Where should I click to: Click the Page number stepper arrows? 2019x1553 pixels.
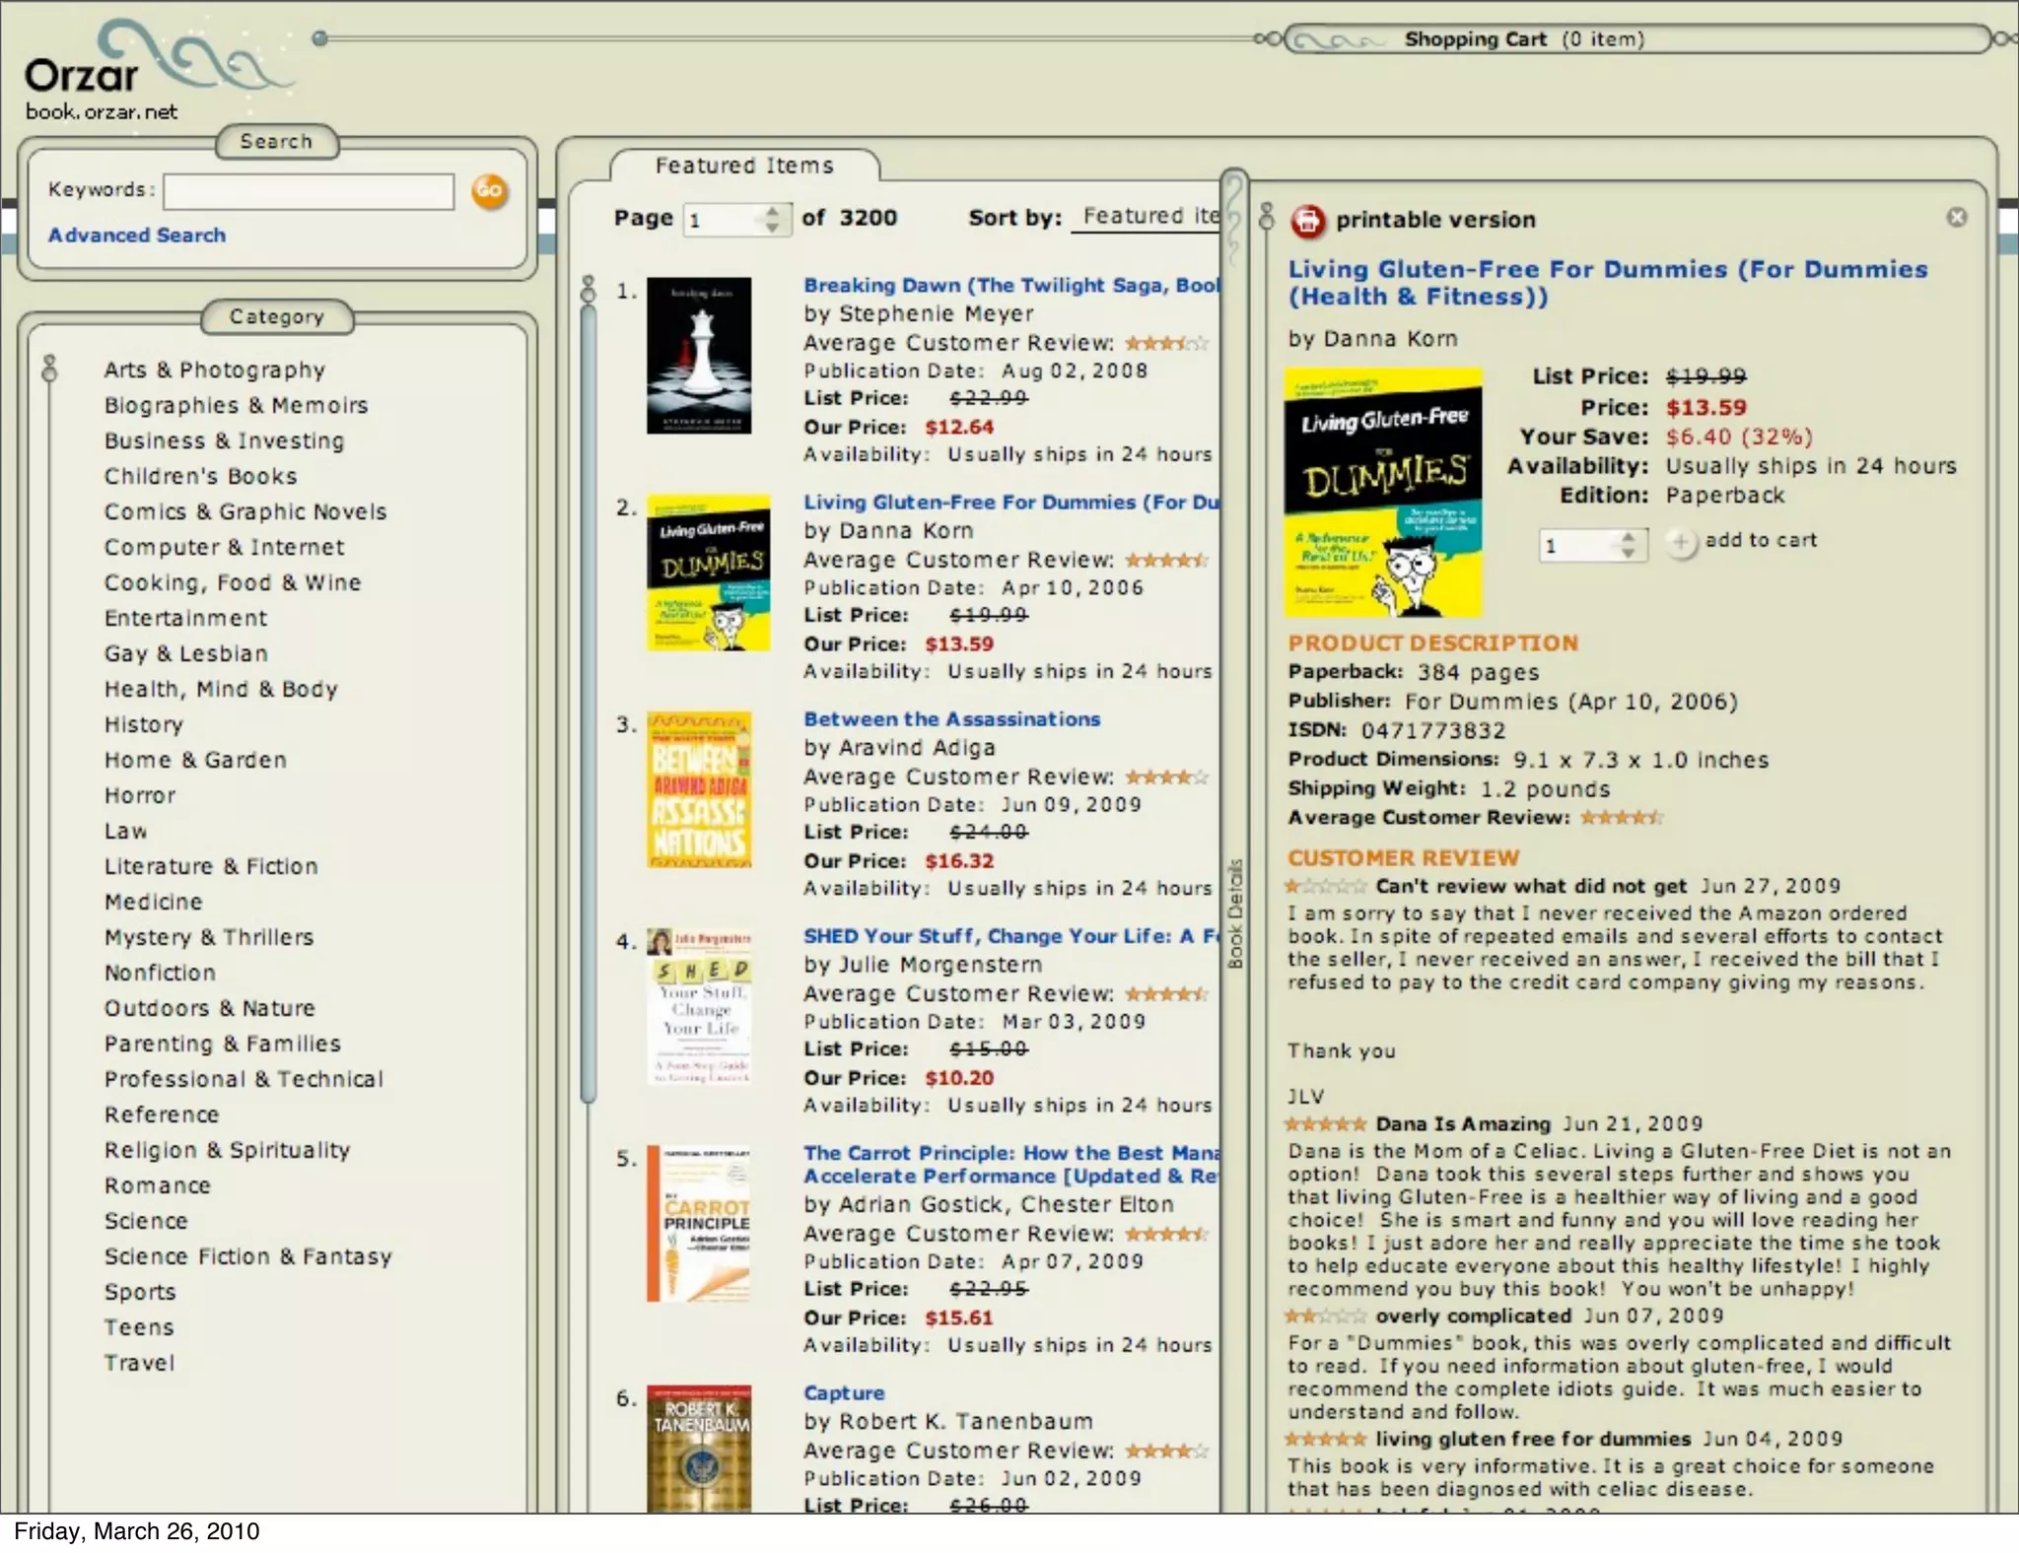point(772,219)
